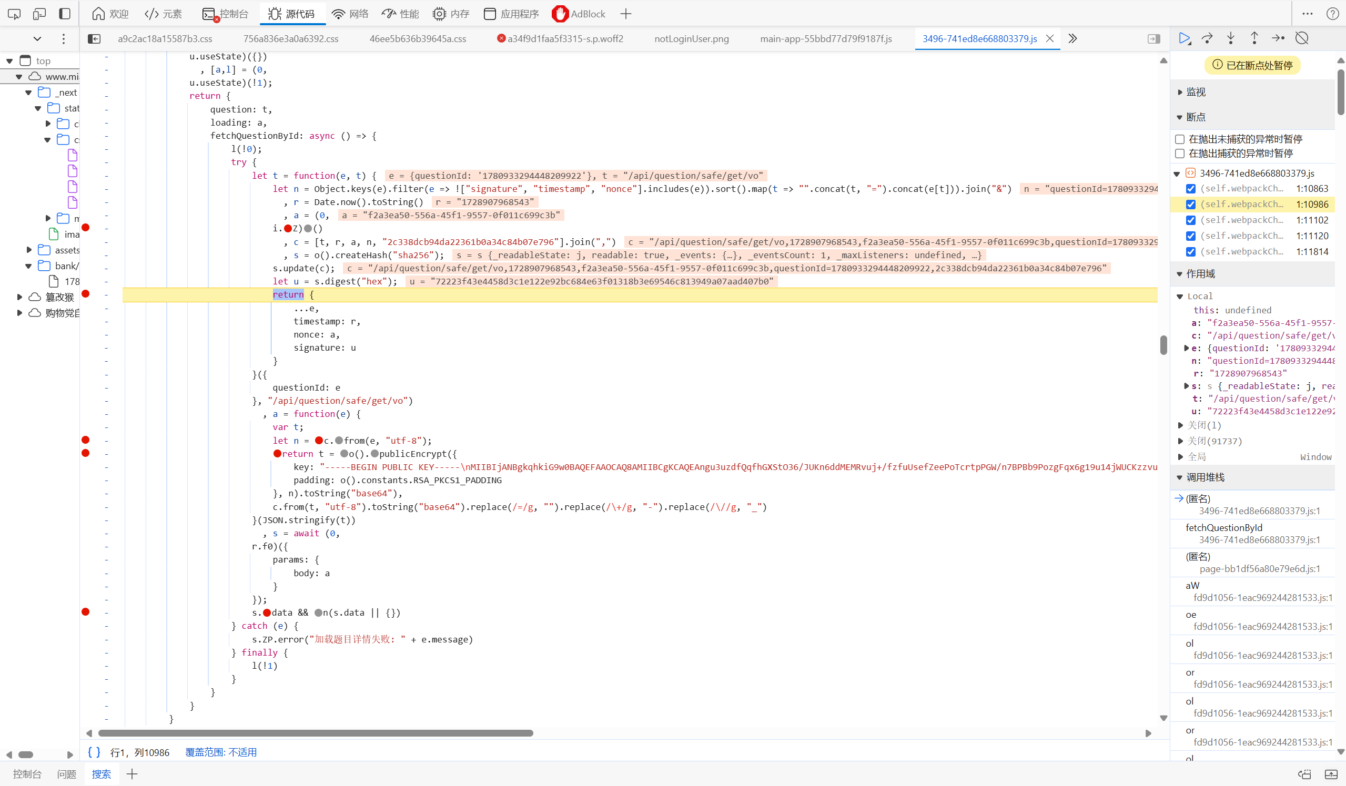Click the step into arrow icon

point(1231,38)
